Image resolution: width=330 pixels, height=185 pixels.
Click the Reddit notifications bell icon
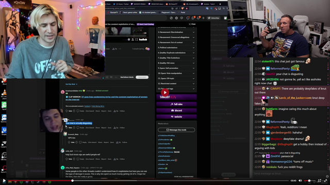[x=198, y=18]
